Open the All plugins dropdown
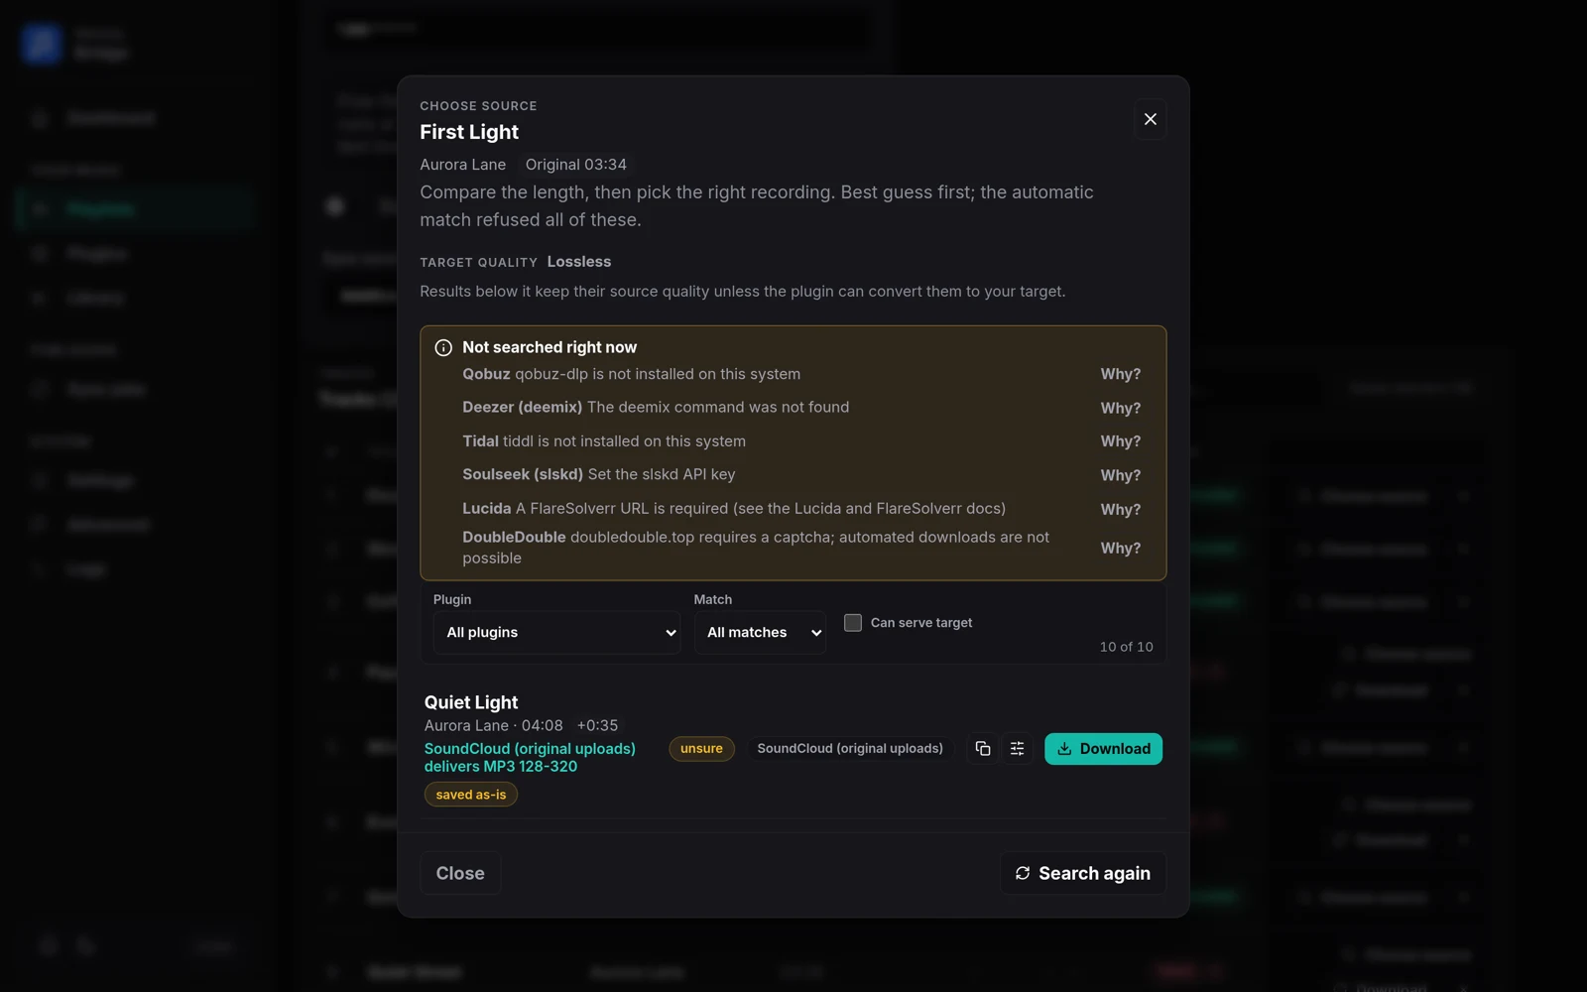 pos(556,633)
